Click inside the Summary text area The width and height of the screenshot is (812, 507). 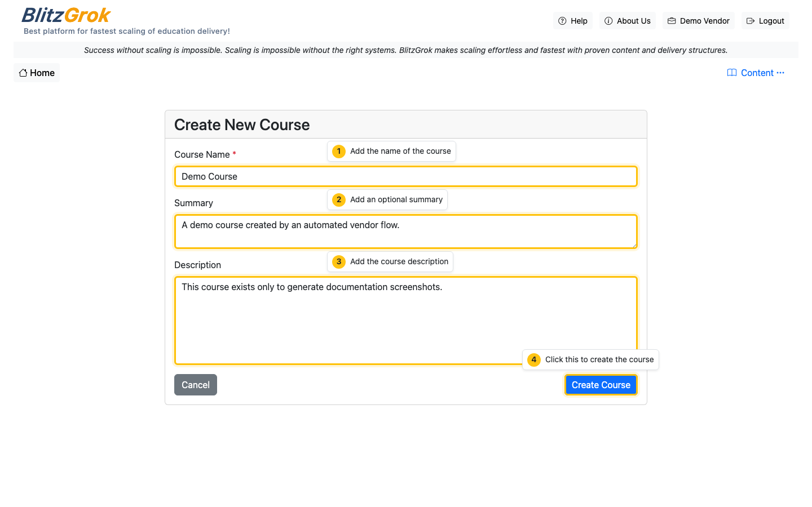405,231
